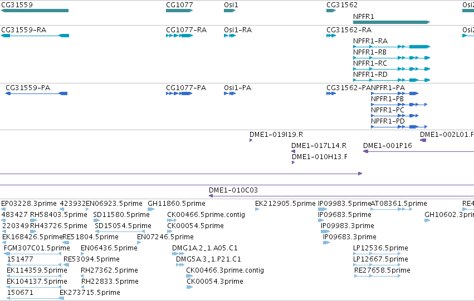Screen dimensions: 474x301
Task: Select the NPFR1-PC protein
Action: [394, 116]
